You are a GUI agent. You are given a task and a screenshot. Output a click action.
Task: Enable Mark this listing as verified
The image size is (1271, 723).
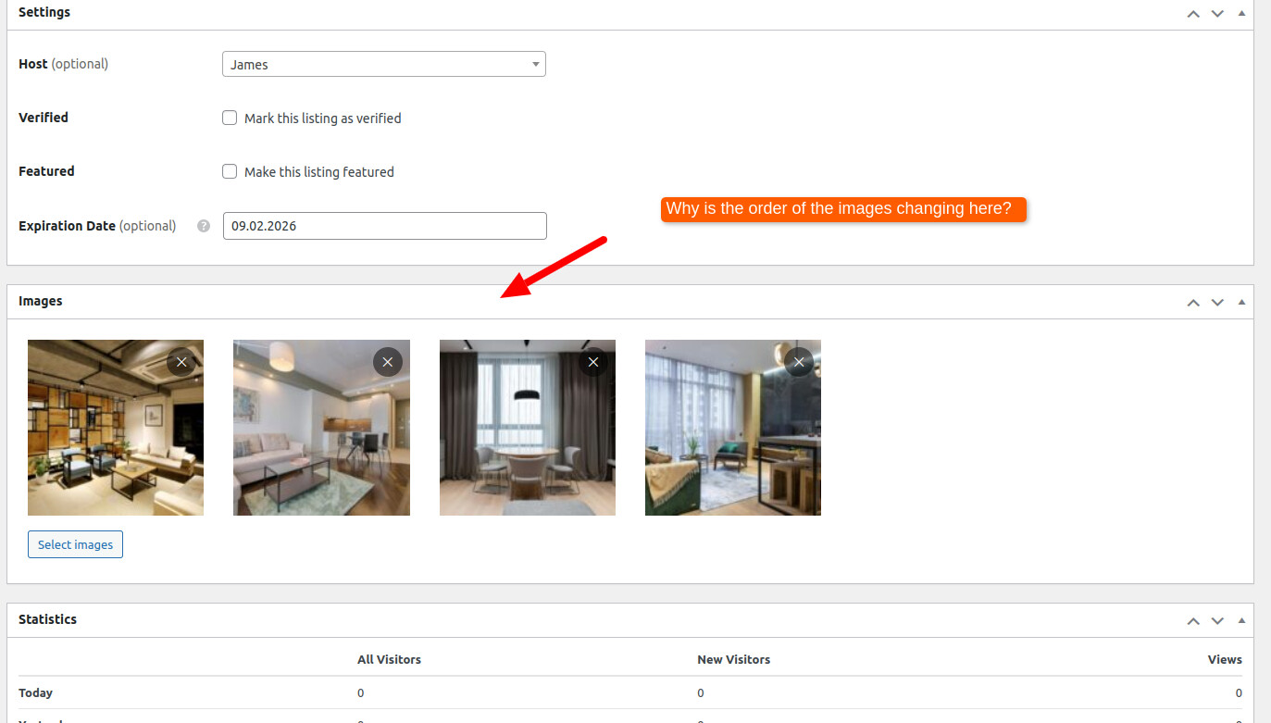(230, 118)
